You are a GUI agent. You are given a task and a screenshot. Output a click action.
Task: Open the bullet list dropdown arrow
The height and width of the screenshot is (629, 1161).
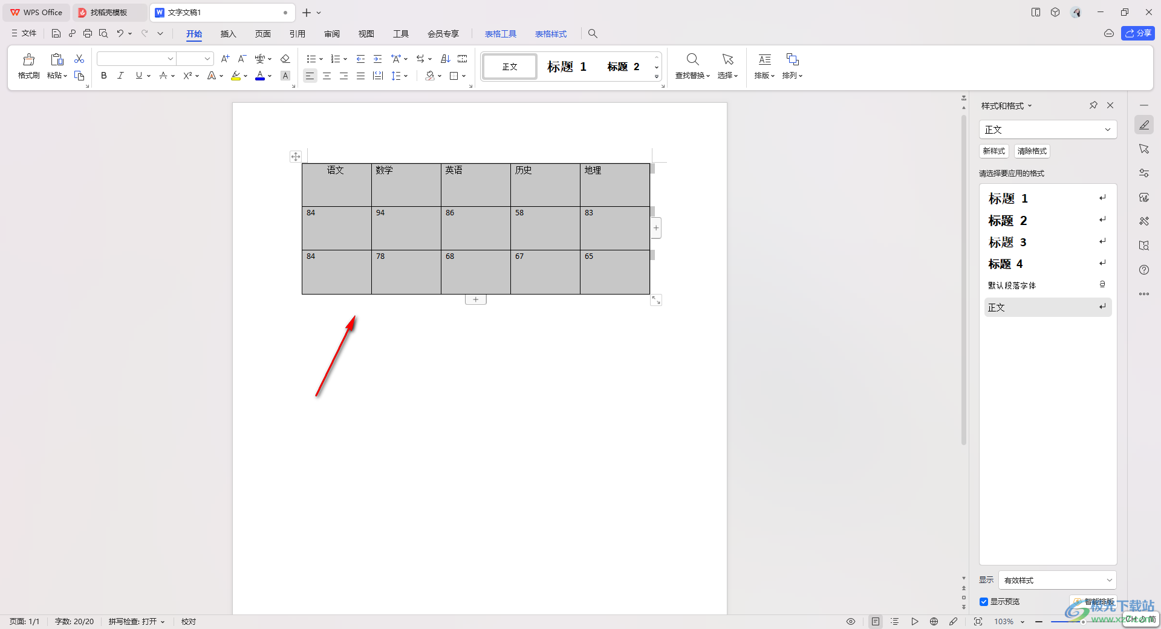pyautogui.click(x=321, y=59)
